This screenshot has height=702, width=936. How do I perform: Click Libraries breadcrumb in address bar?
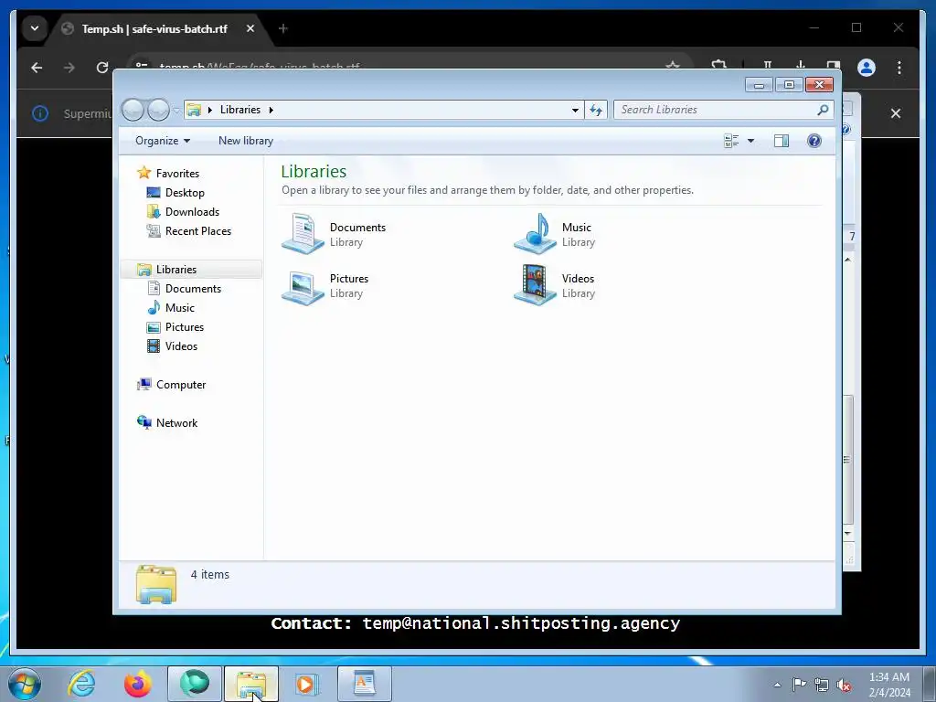(x=240, y=110)
